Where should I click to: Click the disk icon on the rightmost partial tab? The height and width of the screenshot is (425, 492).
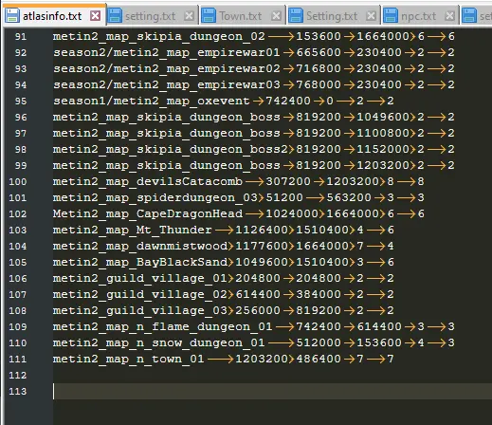(x=469, y=16)
